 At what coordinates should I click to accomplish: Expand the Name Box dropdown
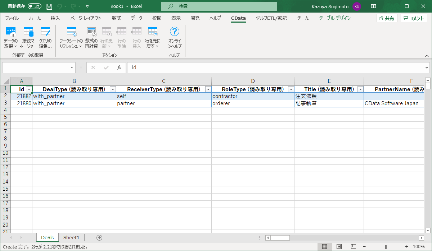click(72, 68)
